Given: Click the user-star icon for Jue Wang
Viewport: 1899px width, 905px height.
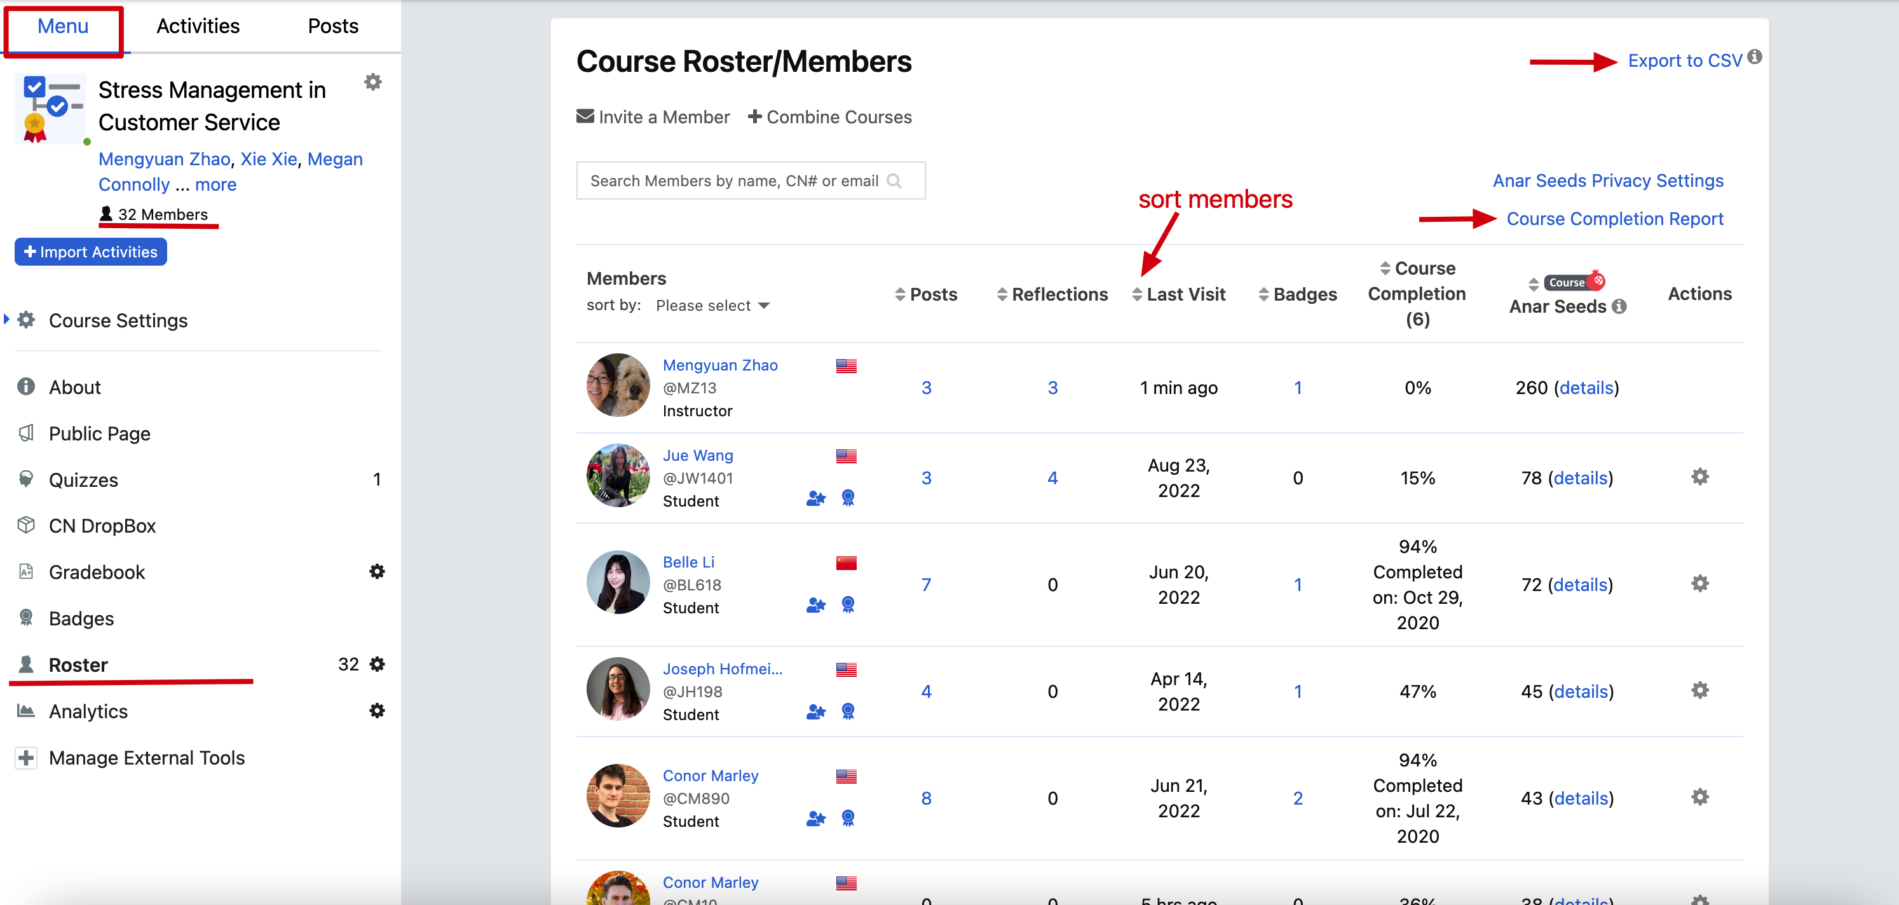Looking at the screenshot, I should (815, 498).
